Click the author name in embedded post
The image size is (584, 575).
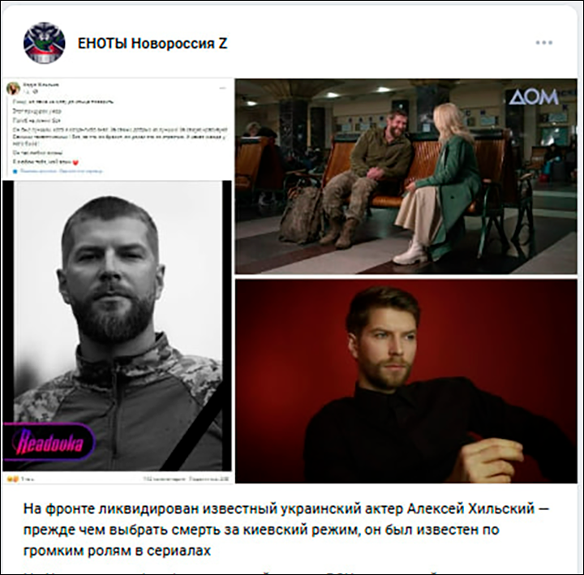[x=41, y=85]
